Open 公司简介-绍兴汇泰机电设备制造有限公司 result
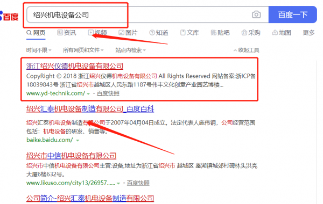The width and height of the screenshot is (323, 204). point(90,198)
